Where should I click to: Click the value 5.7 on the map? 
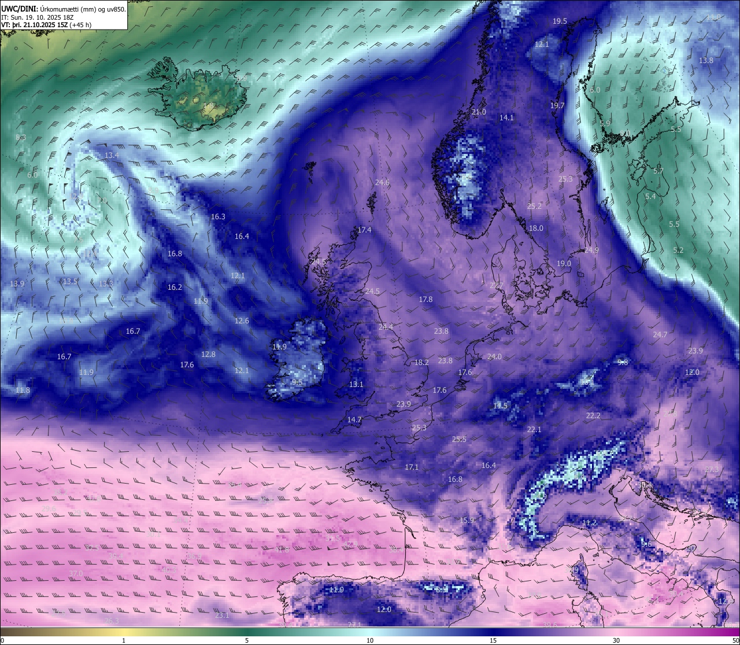[658, 171]
